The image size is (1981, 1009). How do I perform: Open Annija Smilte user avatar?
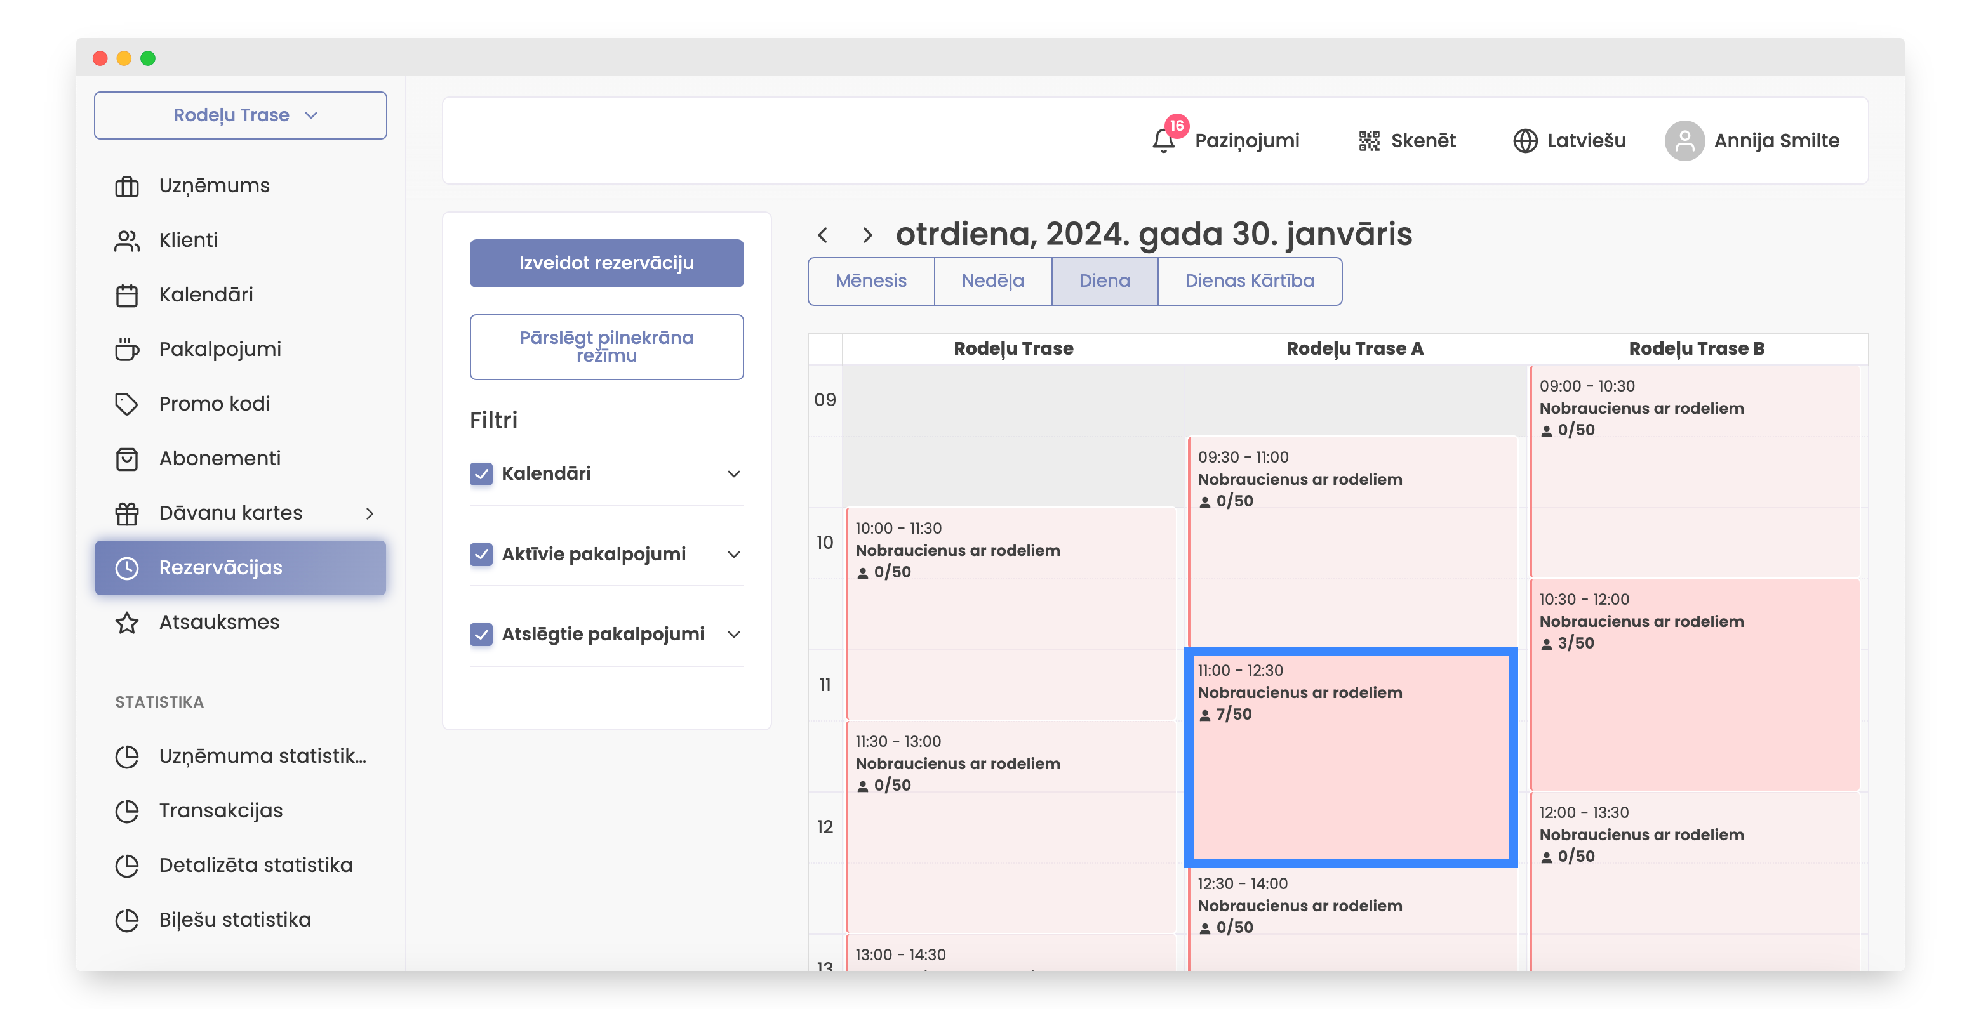coord(1684,141)
